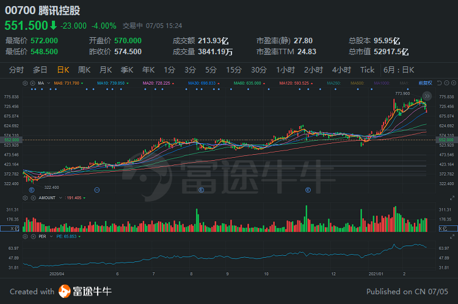Expand the AMOUNT indicator dropdown arrow
458x304 pixels.
tap(60, 198)
